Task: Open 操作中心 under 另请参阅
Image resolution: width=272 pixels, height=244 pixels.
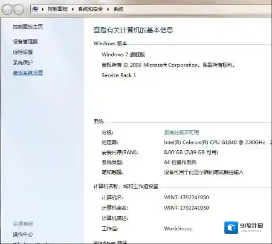Action: (23, 234)
